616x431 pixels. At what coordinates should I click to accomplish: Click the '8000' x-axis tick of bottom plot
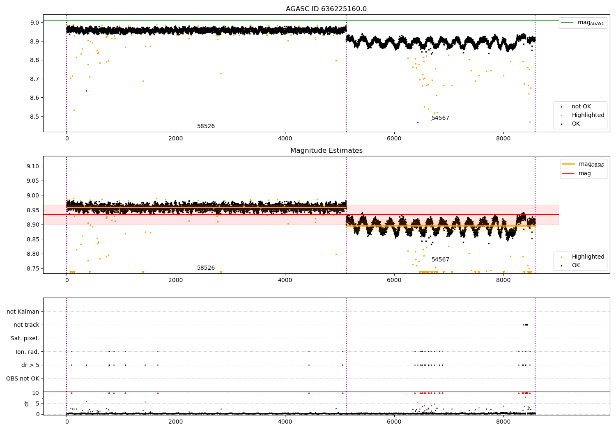[503, 422]
